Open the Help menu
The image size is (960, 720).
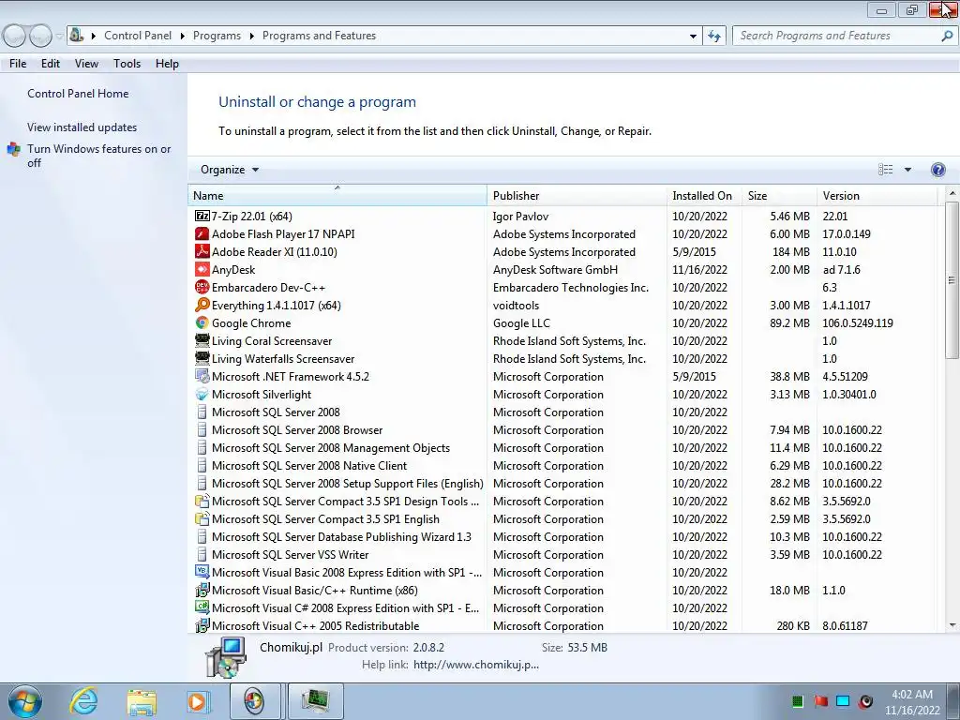[167, 64]
